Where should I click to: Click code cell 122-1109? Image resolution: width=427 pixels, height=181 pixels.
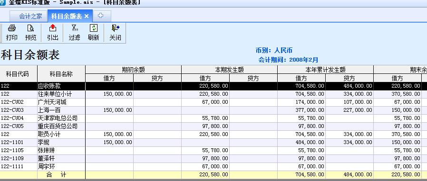pos(19,158)
